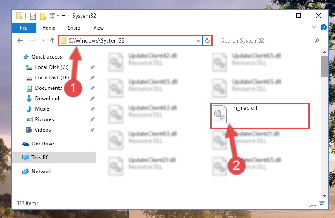Screen dimensions: 335x218
Task: Click the search magnifier icon
Action: 317,40
